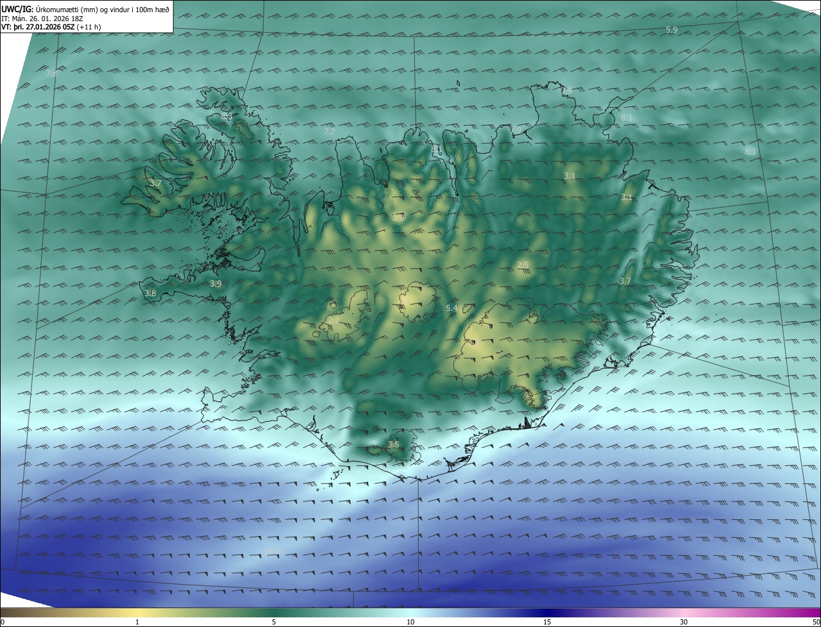The image size is (821, 627).
Task: Click the 15 tick label on the color scale
Action: tap(547, 622)
